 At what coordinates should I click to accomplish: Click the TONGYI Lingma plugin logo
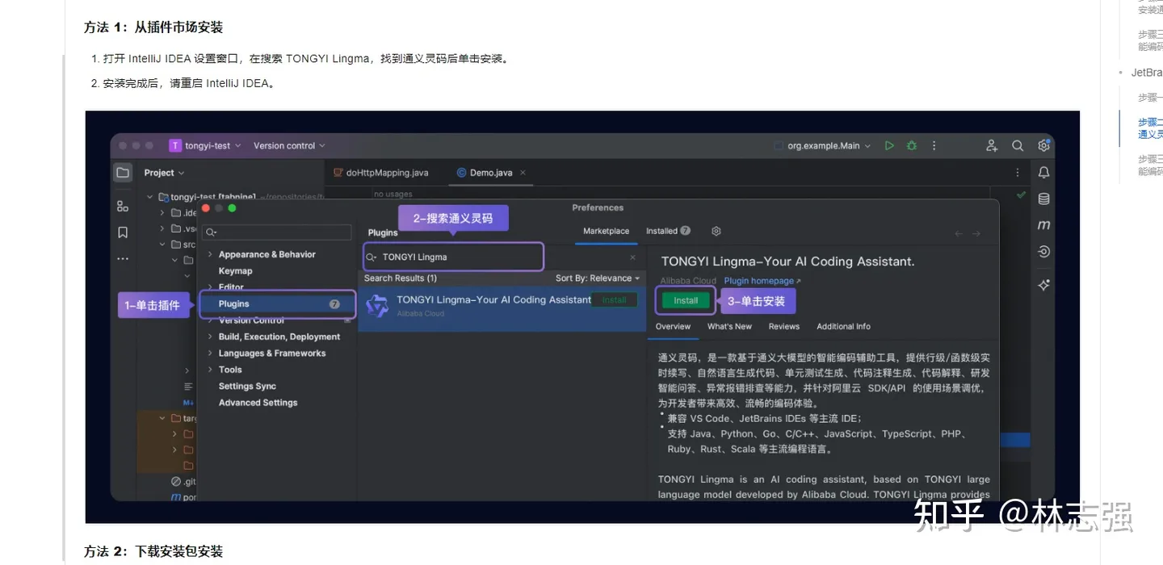[377, 306]
